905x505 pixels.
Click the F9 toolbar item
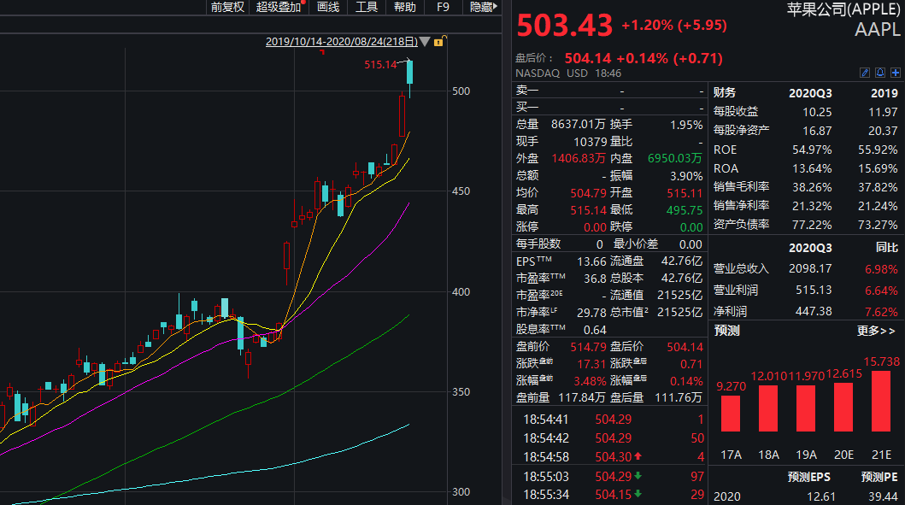[443, 7]
